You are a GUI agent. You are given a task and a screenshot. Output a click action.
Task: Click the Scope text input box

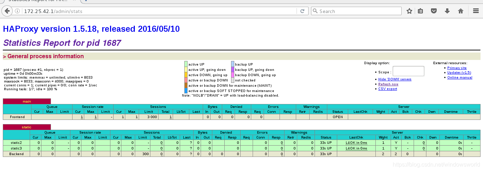(408, 71)
